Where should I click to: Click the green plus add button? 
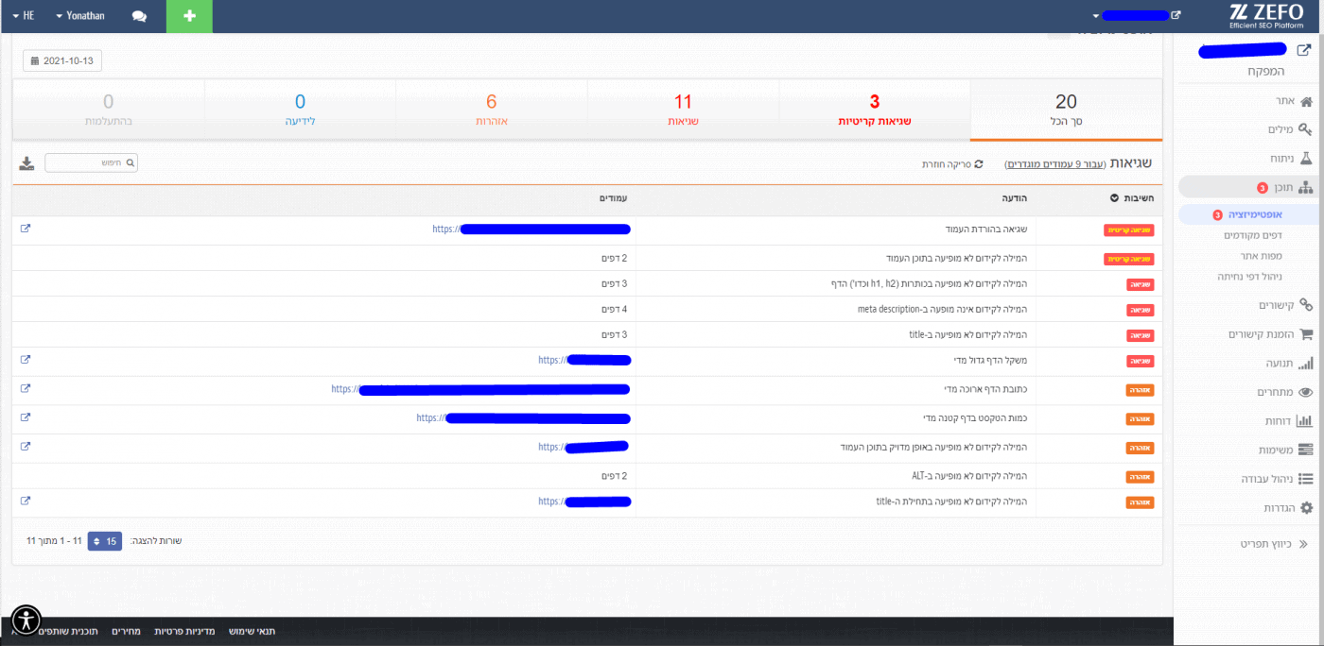click(189, 16)
